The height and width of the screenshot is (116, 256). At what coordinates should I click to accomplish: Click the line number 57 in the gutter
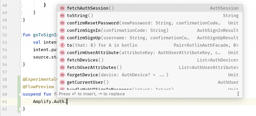5,72
